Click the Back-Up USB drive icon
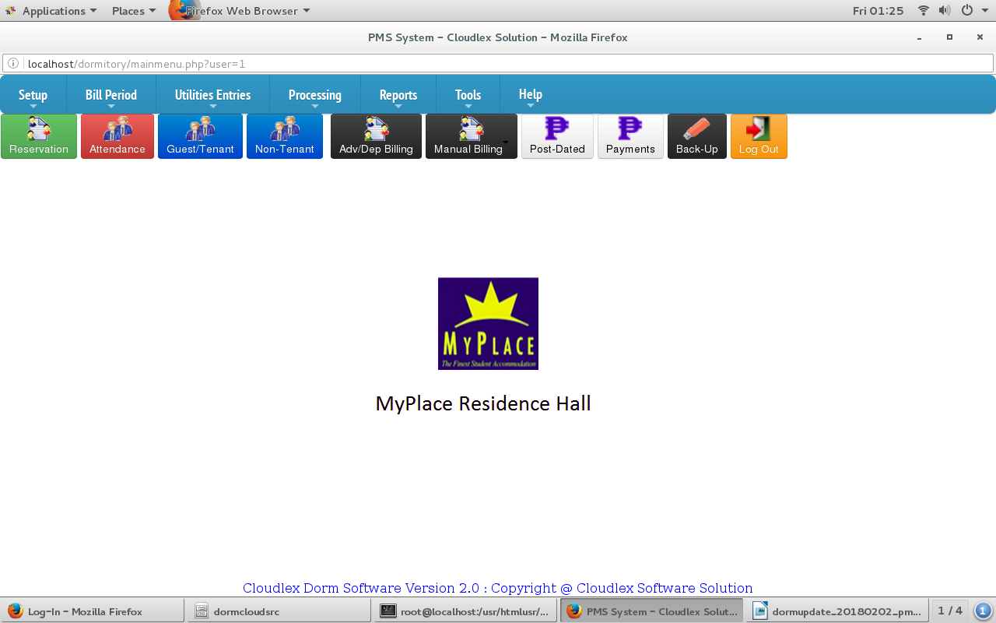Screen dimensions: 996x623 [696, 137]
